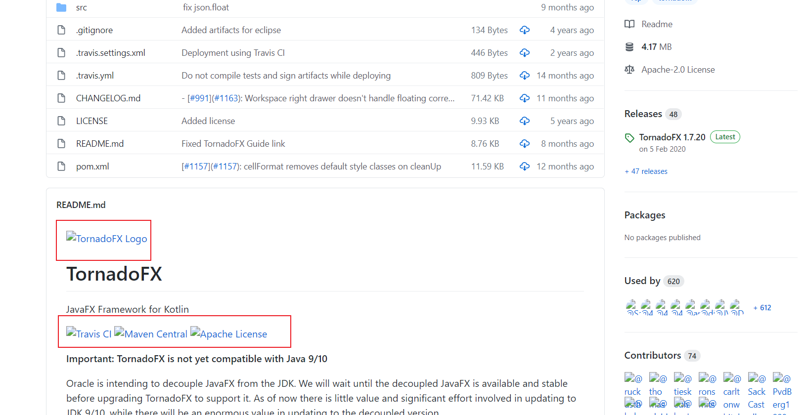Open the .travis.yml file
This screenshot has height=415, width=807.
click(95, 76)
